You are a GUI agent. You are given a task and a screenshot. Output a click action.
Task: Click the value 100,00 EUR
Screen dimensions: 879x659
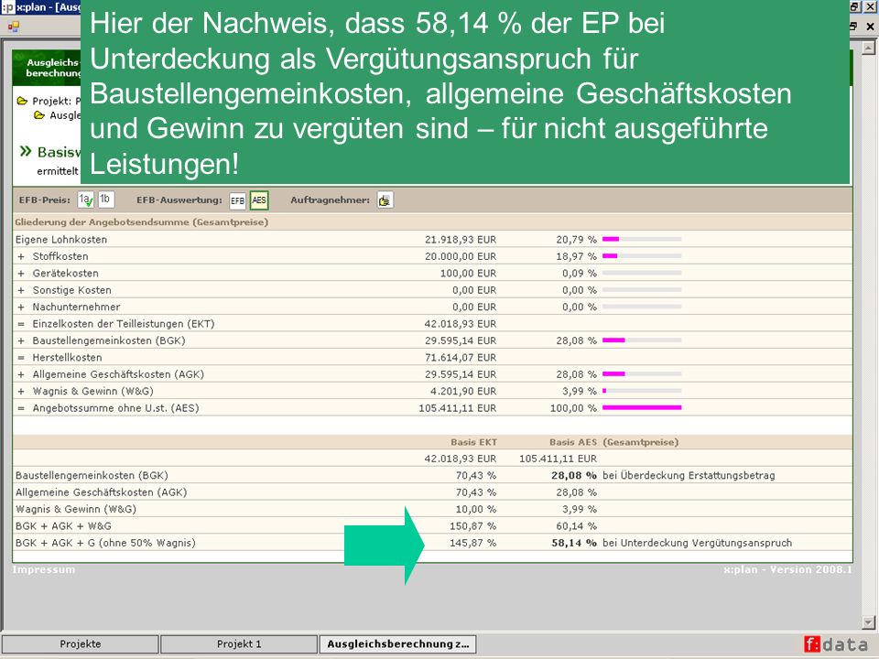[x=468, y=273]
